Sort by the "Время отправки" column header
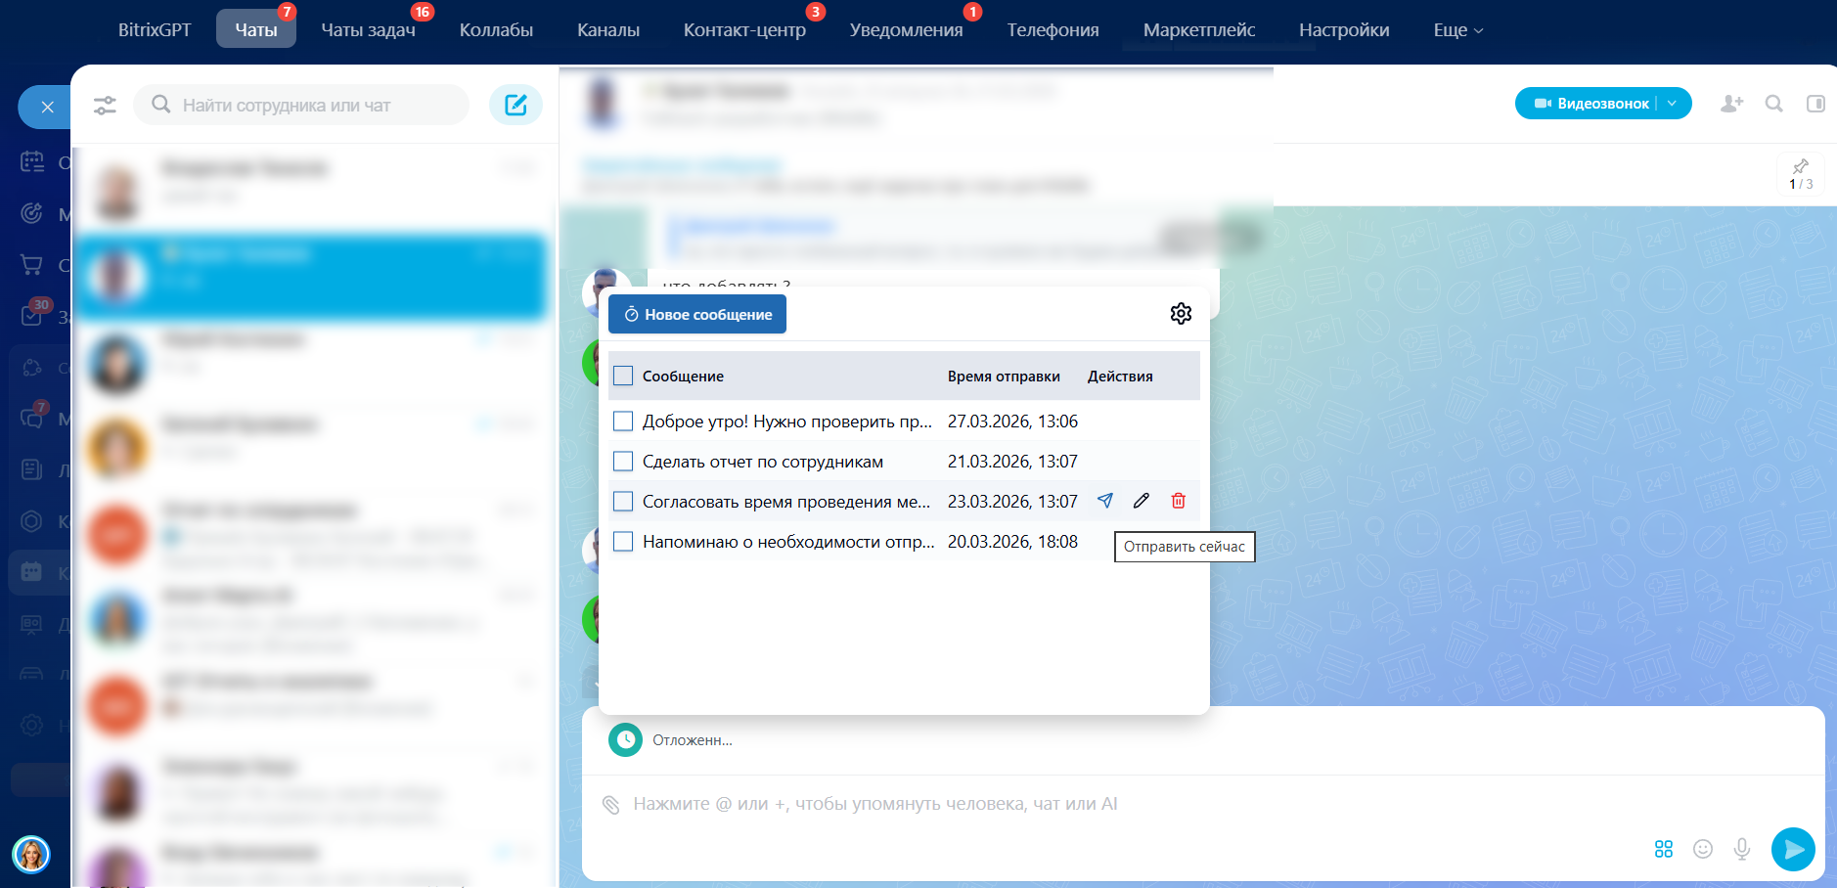This screenshot has width=1837, height=888. (1004, 377)
